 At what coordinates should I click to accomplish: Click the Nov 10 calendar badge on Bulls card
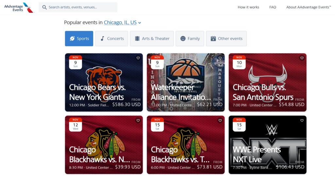239,62
